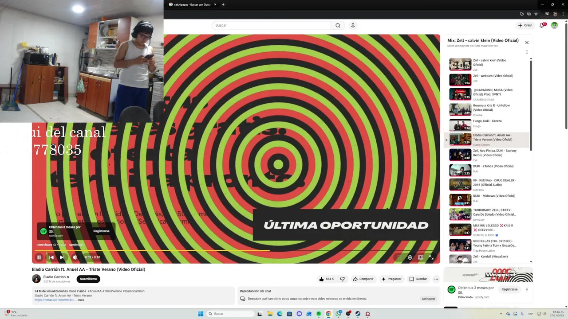Image resolution: width=568 pixels, height=319 pixels.
Task: Play Zell - Kendall (Visualizer)
Action: [487, 259]
